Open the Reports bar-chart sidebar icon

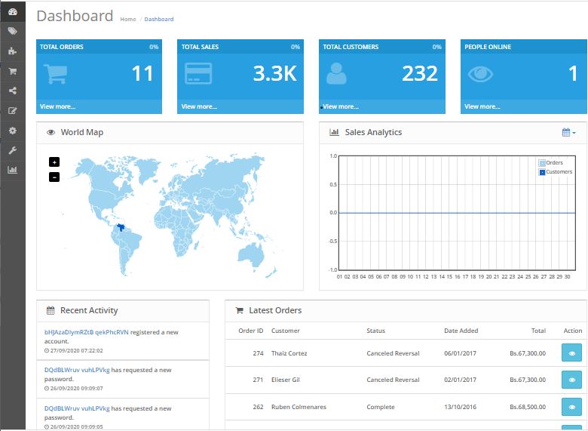(x=12, y=170)
